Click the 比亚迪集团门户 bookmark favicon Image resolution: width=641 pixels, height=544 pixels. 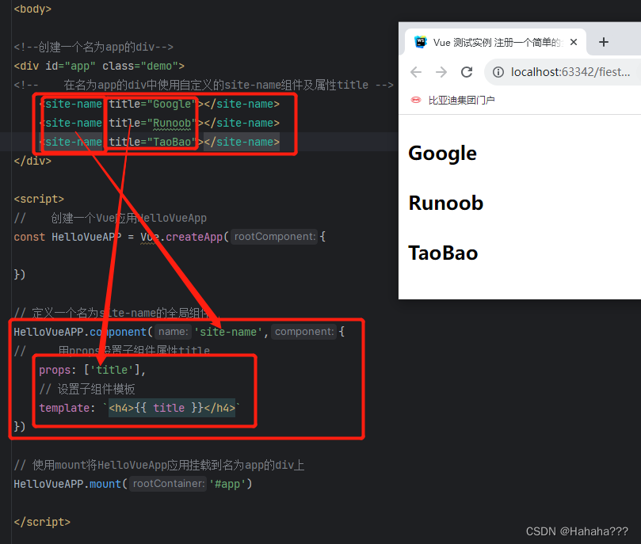point(416,100)
